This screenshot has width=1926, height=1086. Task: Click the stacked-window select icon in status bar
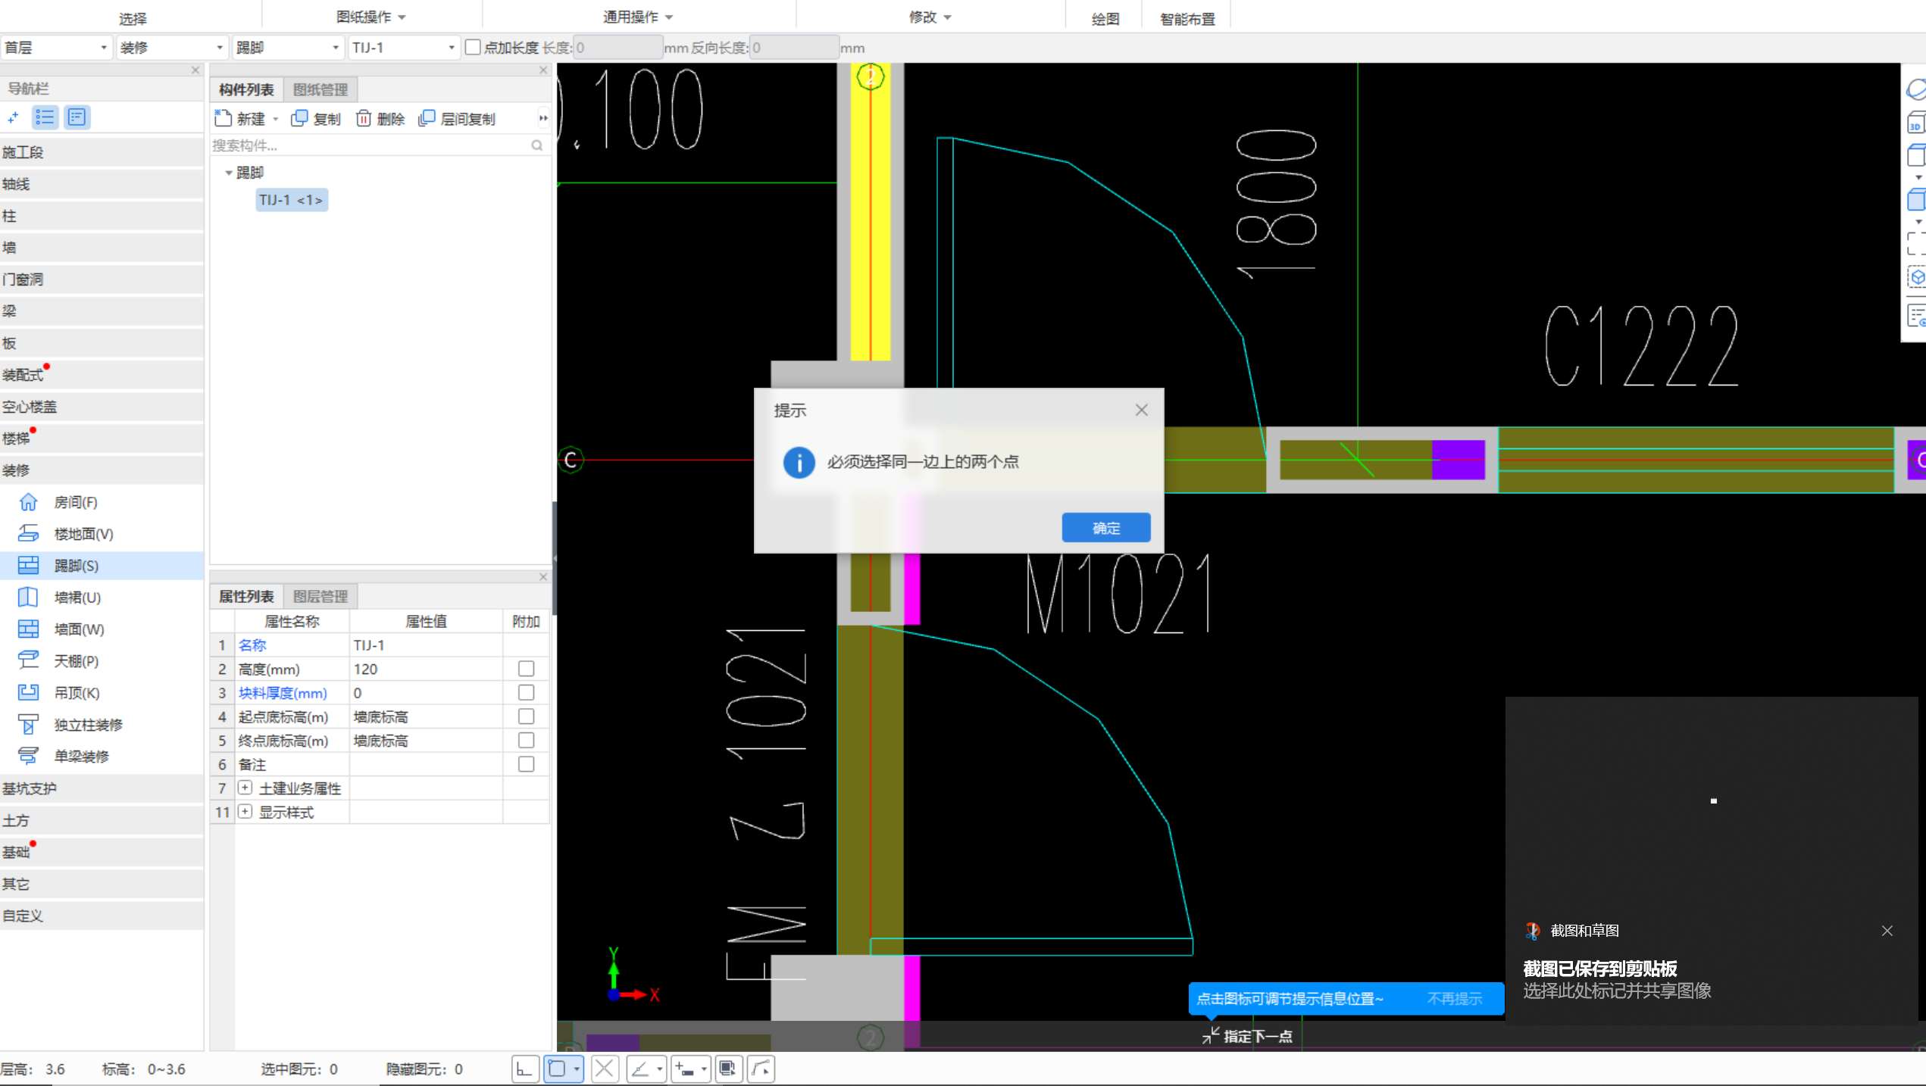[728, 1069]
